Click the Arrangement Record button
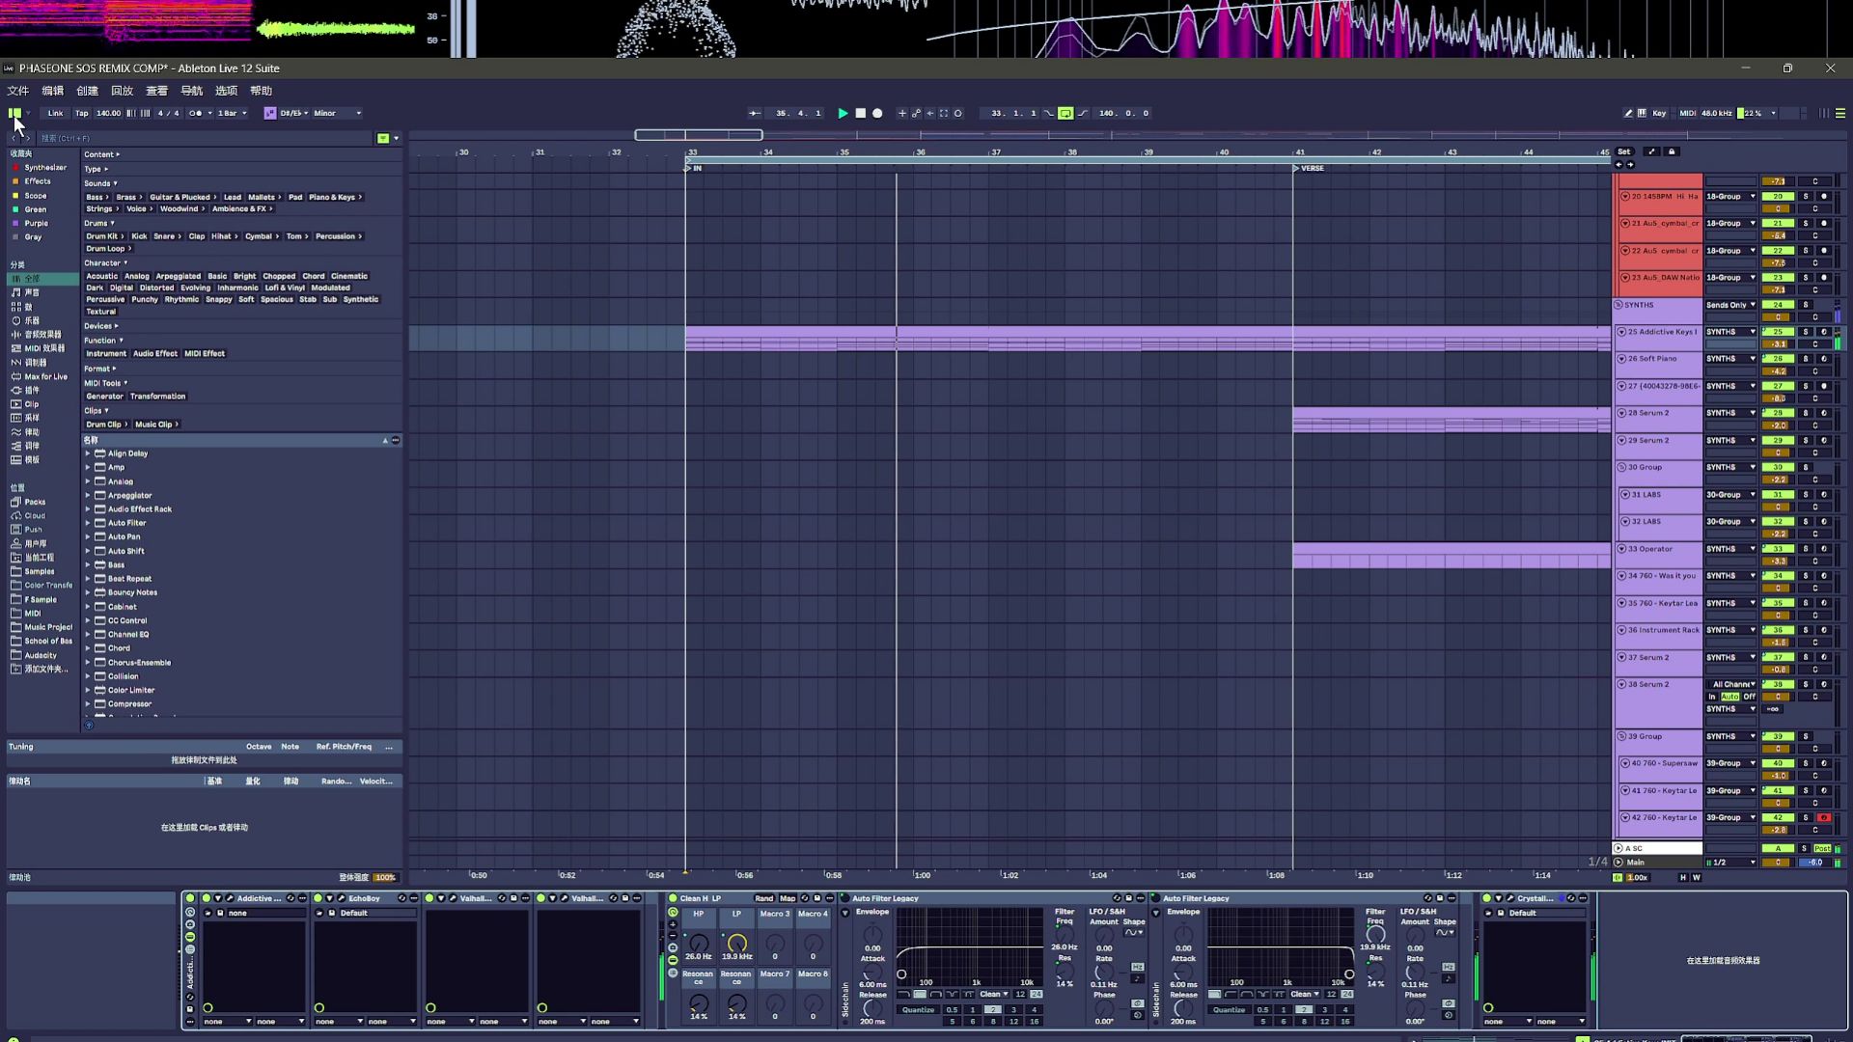This screenshot has height=1042, width=1853. [877, 113]
